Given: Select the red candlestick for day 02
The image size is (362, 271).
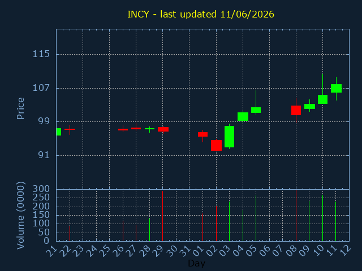Looking at the screenshot, I should pyautogui.click(x=216, y=146).
